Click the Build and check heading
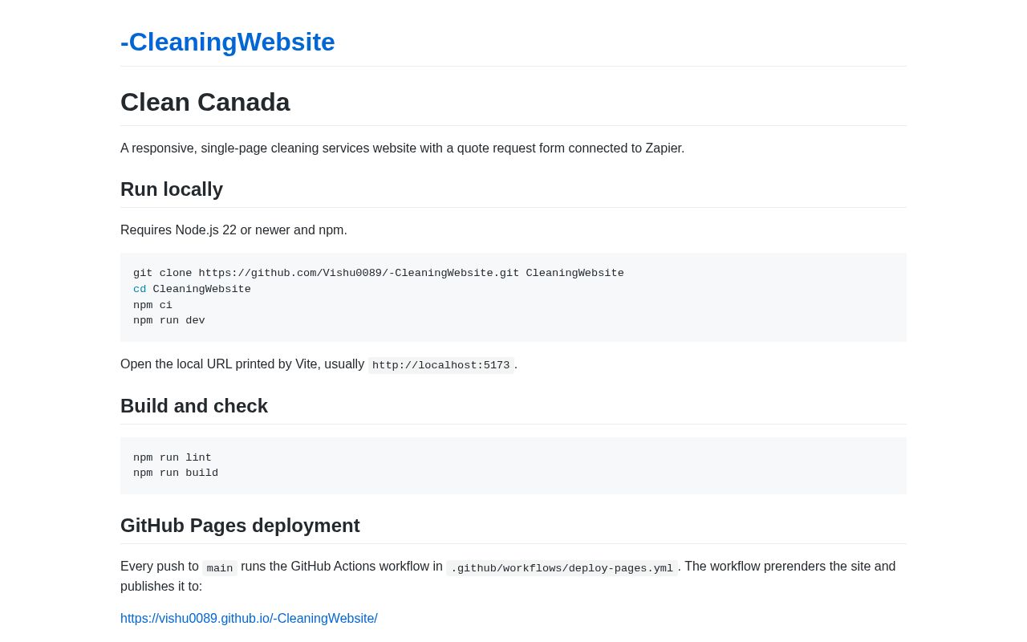Image resolution: width=1027 pixels, height=642 pixels. click(x=194, y=406)
